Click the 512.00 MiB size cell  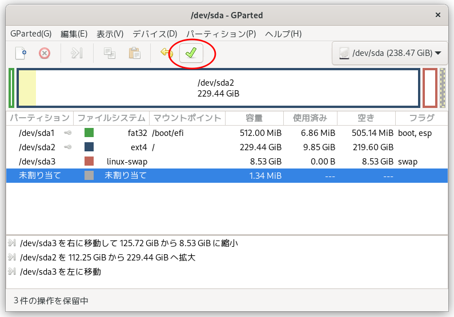coord(260,133)
